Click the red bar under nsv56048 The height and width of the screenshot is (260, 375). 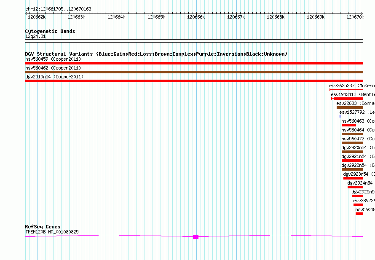[359, 214]
